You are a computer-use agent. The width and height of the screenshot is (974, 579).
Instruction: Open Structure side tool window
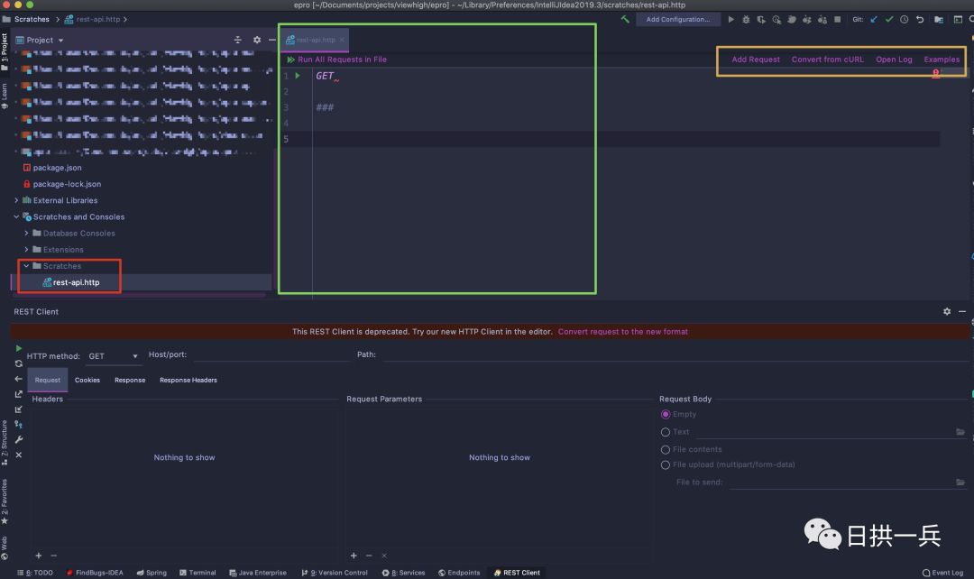[x=5, y=443]
